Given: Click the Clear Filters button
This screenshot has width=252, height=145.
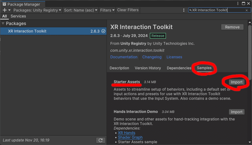Looking at the screenshot, I should (128, 10).
